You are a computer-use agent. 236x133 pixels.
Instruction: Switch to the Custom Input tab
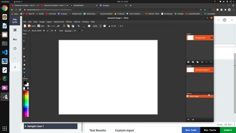125,130
